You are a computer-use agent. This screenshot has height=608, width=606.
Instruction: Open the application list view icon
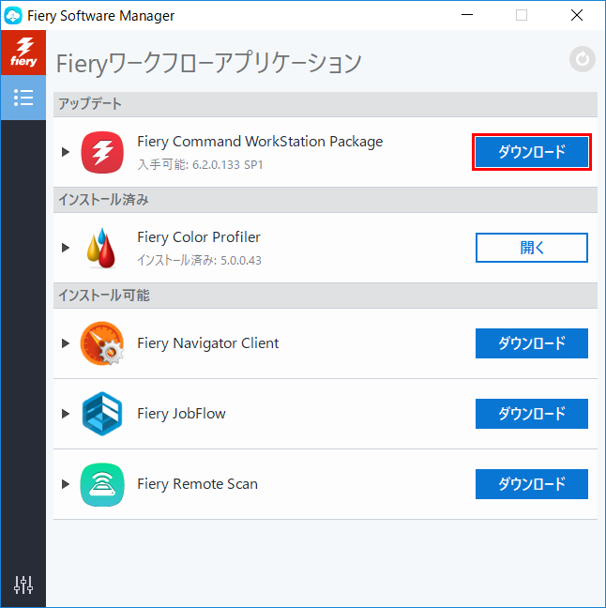tap(23, 98)
